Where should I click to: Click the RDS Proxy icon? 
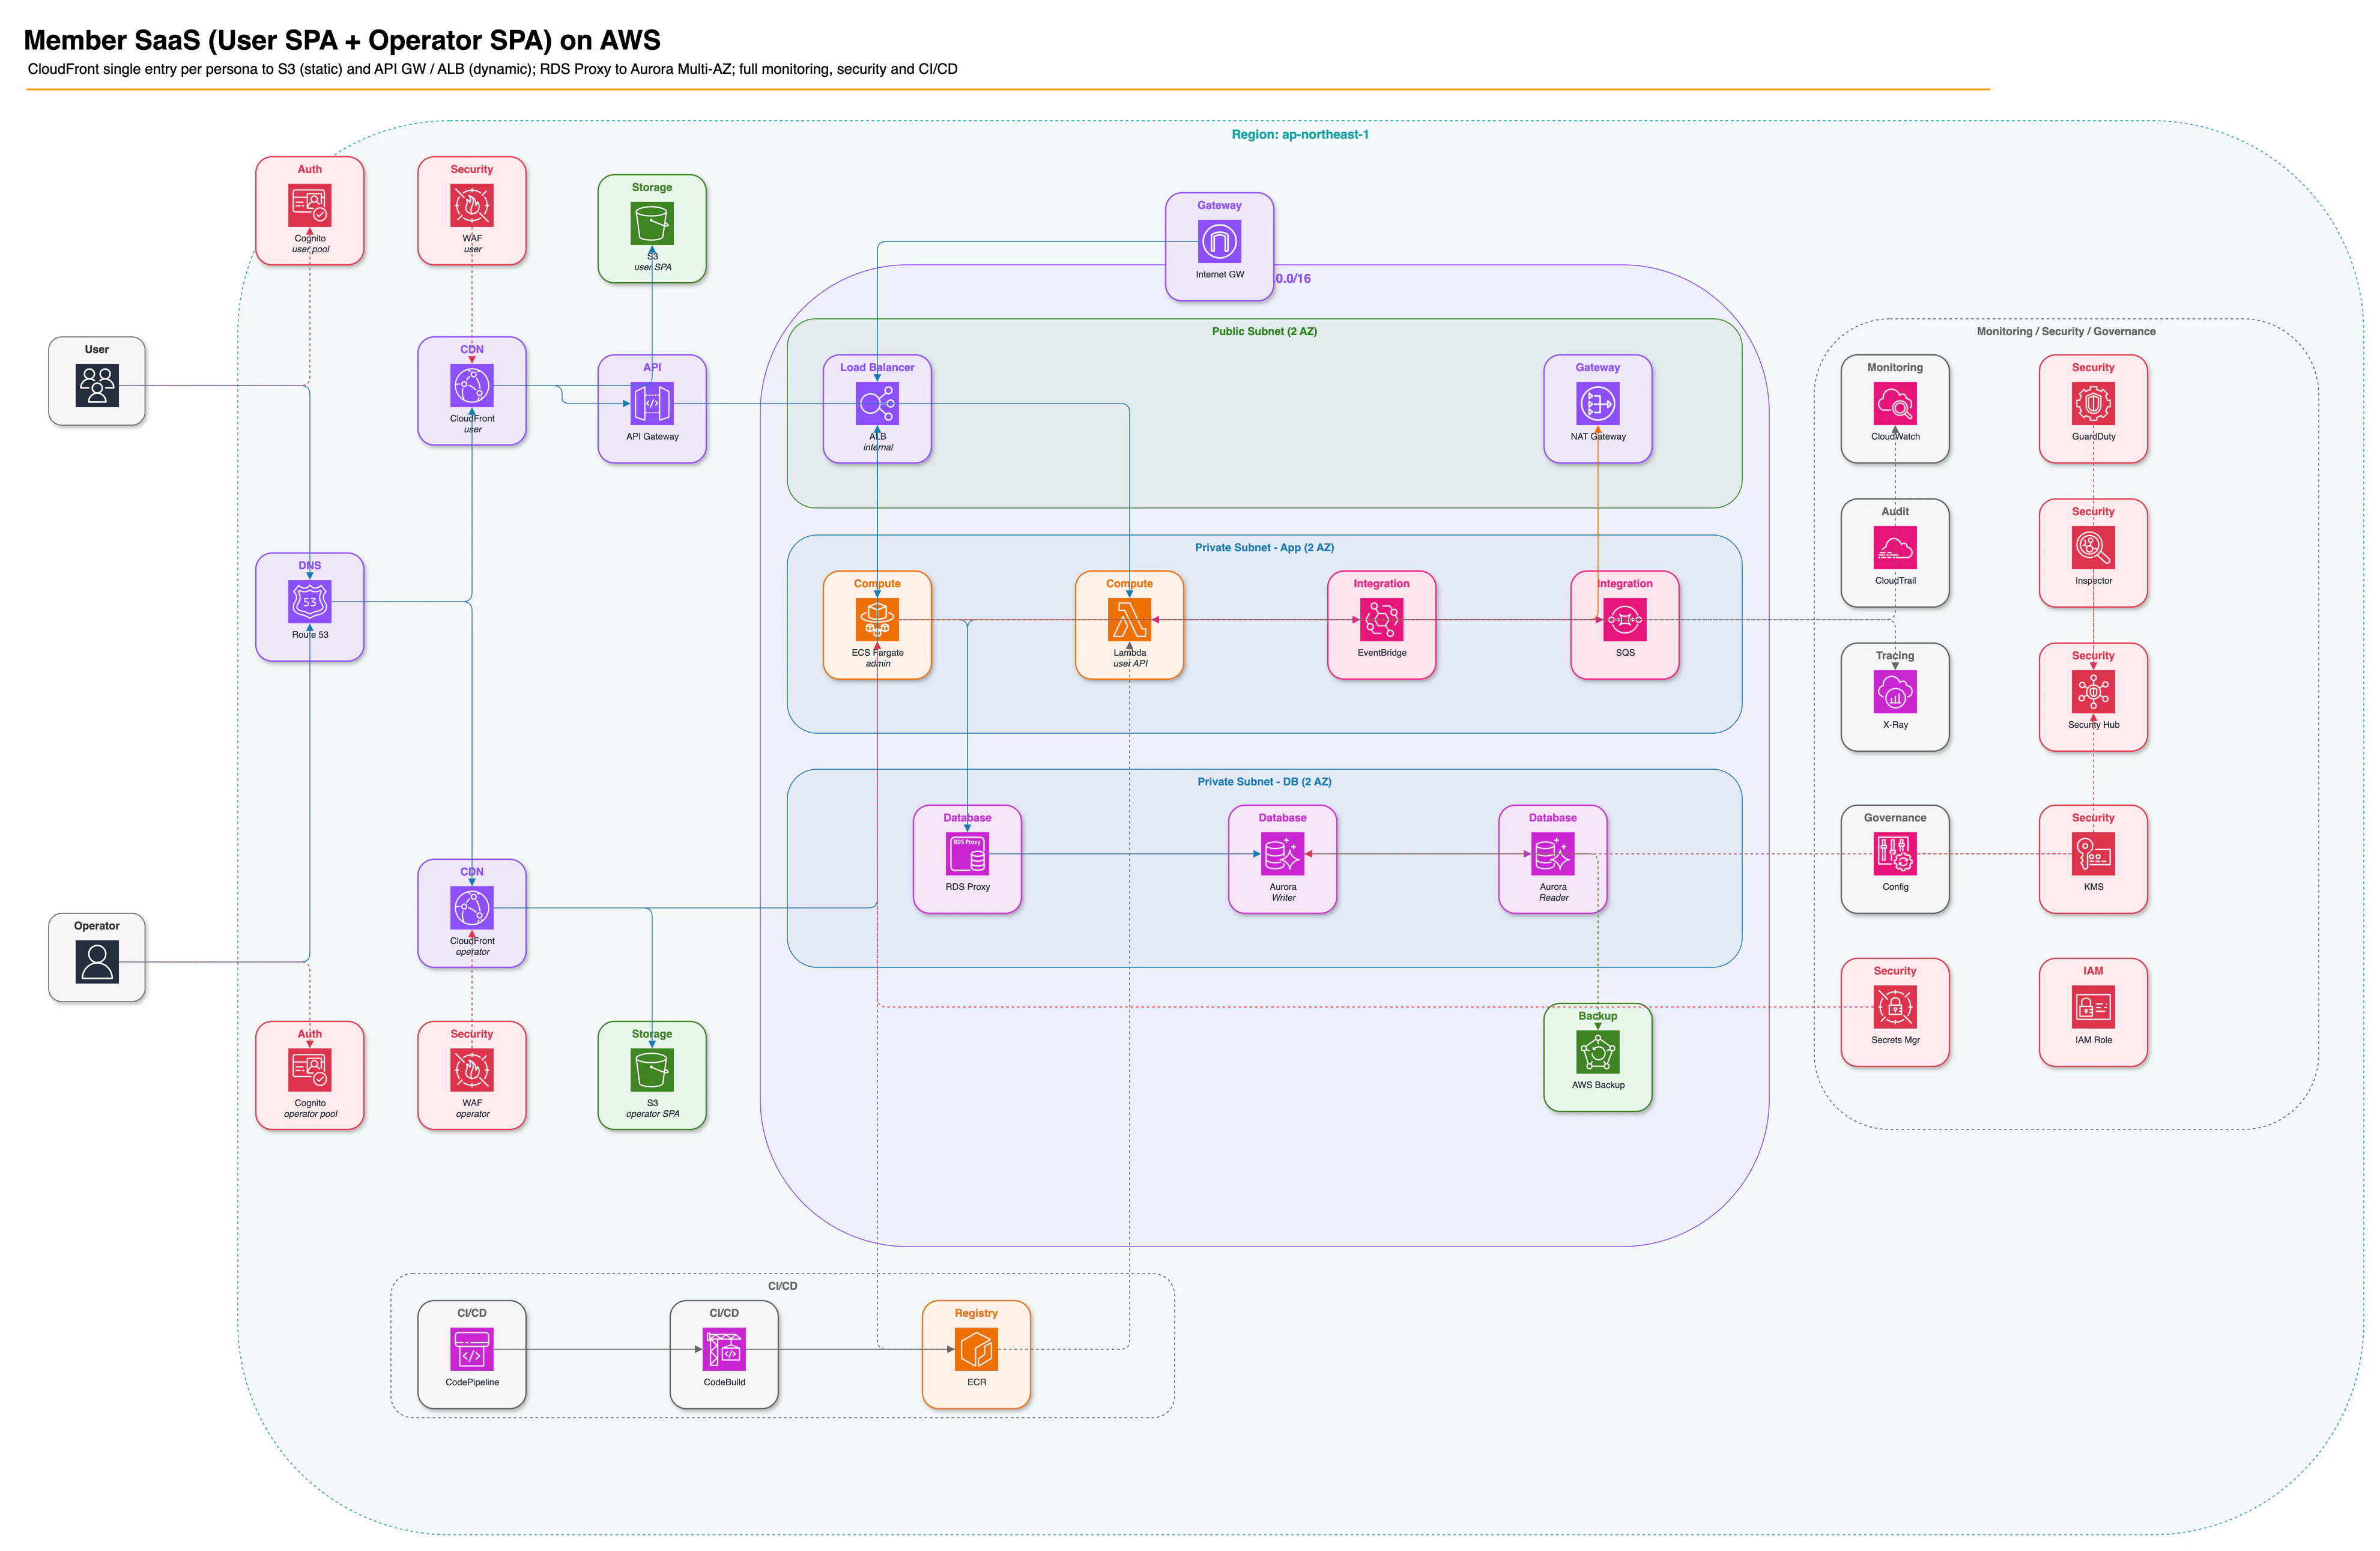click(x=967, y=853)
